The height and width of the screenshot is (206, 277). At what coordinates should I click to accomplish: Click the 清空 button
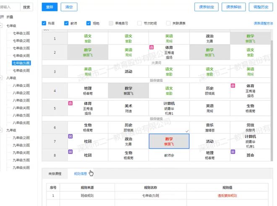click(69, 7)
